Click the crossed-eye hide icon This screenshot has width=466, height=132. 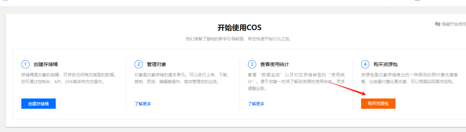pos(438,24)
